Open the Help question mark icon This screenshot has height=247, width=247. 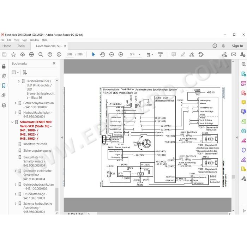pyautogui.click(x=215, y=46)
